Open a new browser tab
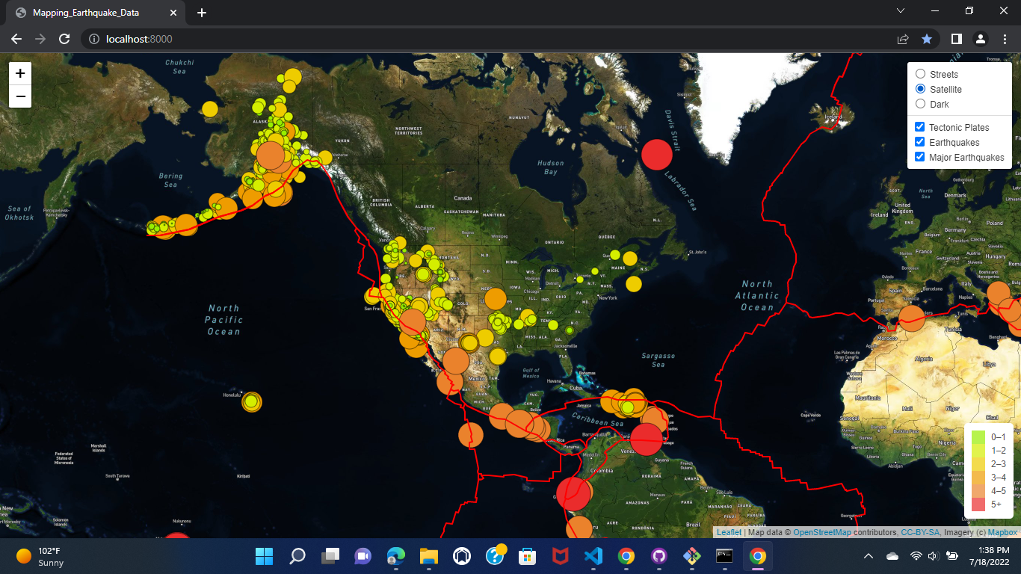This screenshot has height=574, width=1021. [x=201, y=11]
